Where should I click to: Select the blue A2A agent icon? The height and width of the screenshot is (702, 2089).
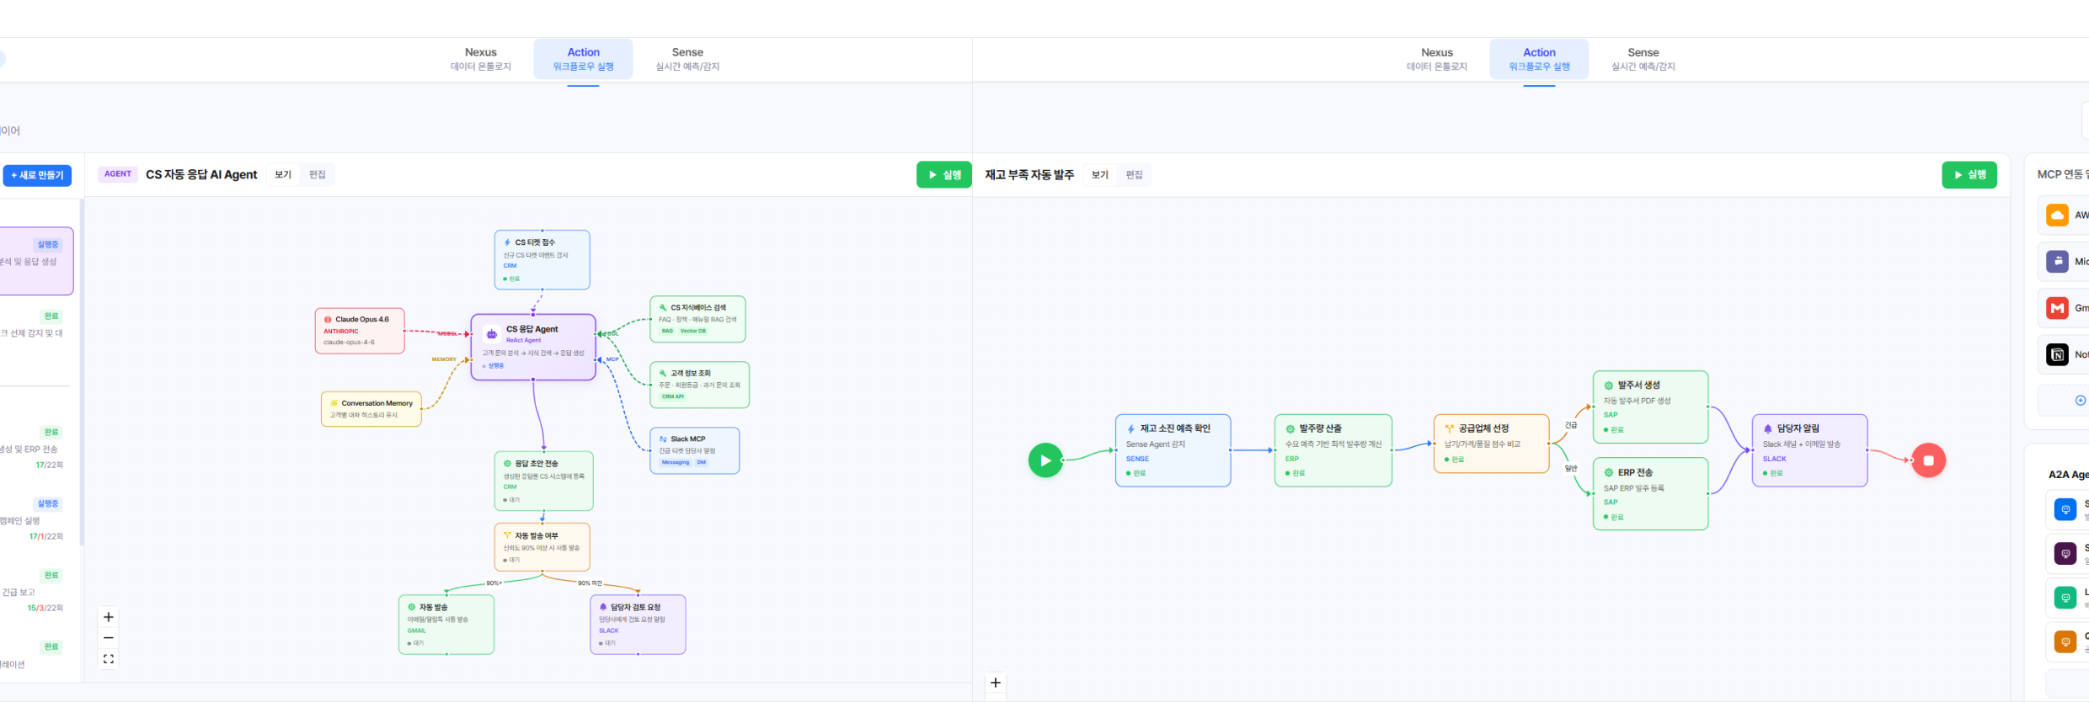coord(2065,509)
